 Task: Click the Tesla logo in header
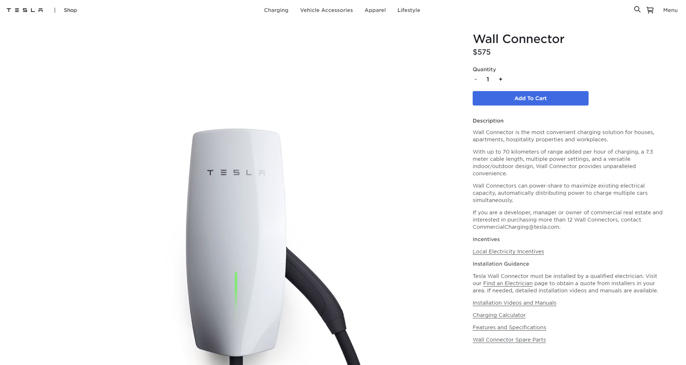click(25, 10)
